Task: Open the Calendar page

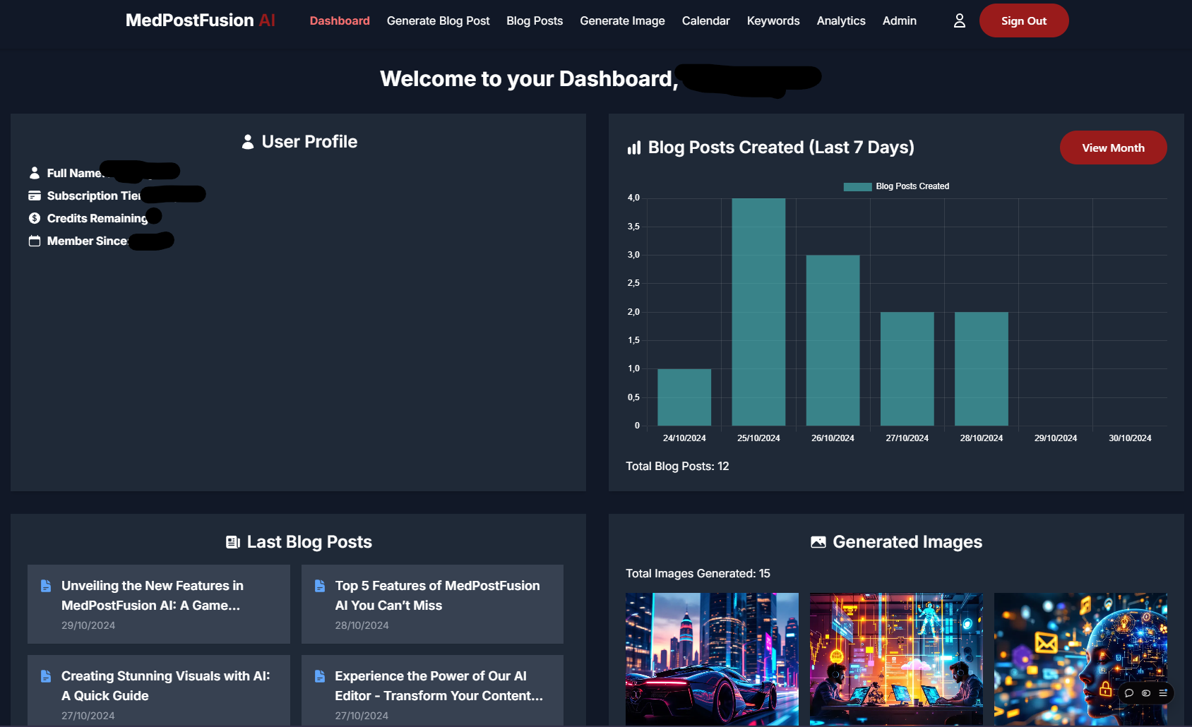Action: [706, 21]
